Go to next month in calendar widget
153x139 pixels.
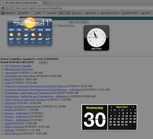[x=133, y=107]
